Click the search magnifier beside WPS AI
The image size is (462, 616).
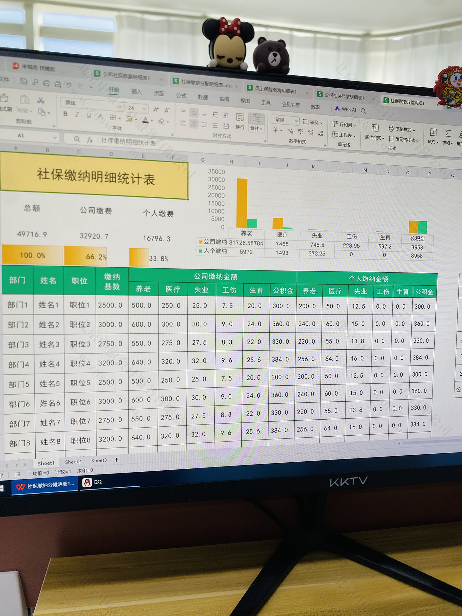click(x=363, y=111)
